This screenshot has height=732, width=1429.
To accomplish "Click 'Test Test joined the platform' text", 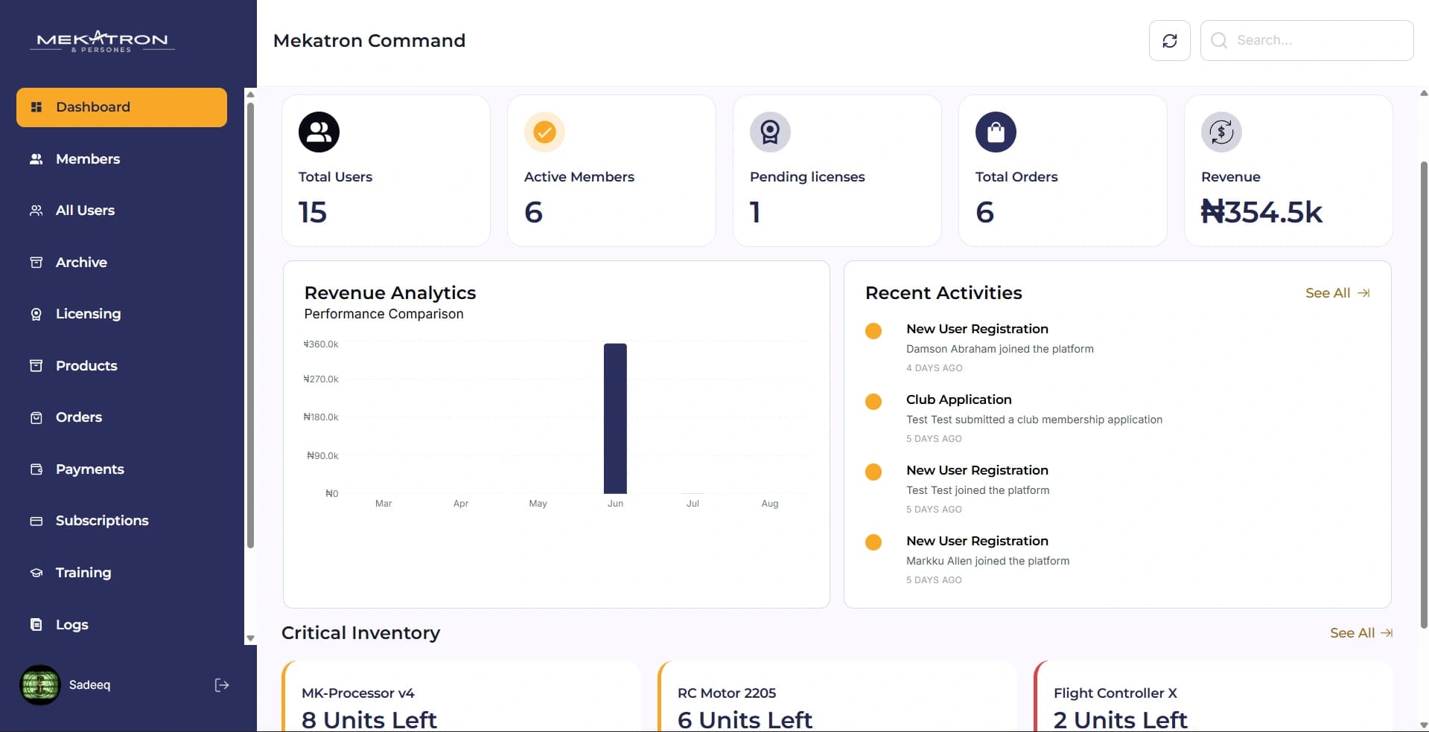I will coord(978,490).
